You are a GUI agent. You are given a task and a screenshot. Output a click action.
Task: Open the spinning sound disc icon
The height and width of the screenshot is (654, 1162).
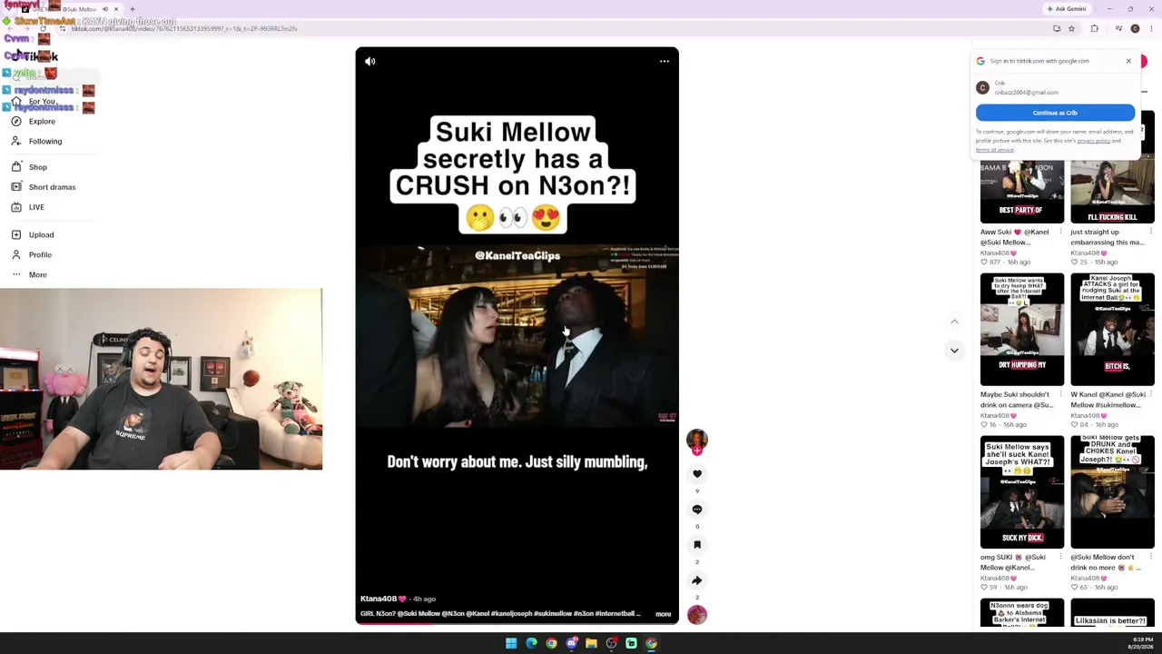[697, 615]
